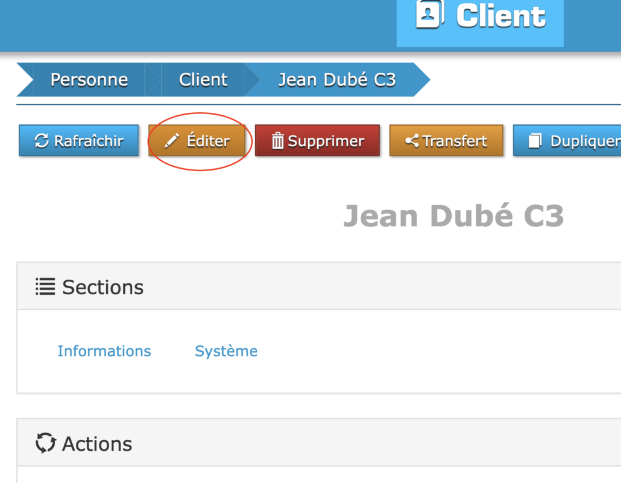This screenshot has height=483, width=621.
Task: Navigate to Client breadcrumb item
Action: click(x=203, y=79)
